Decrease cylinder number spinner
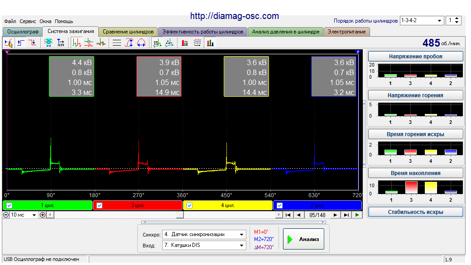The image size is (471, 265). [457, 23]
